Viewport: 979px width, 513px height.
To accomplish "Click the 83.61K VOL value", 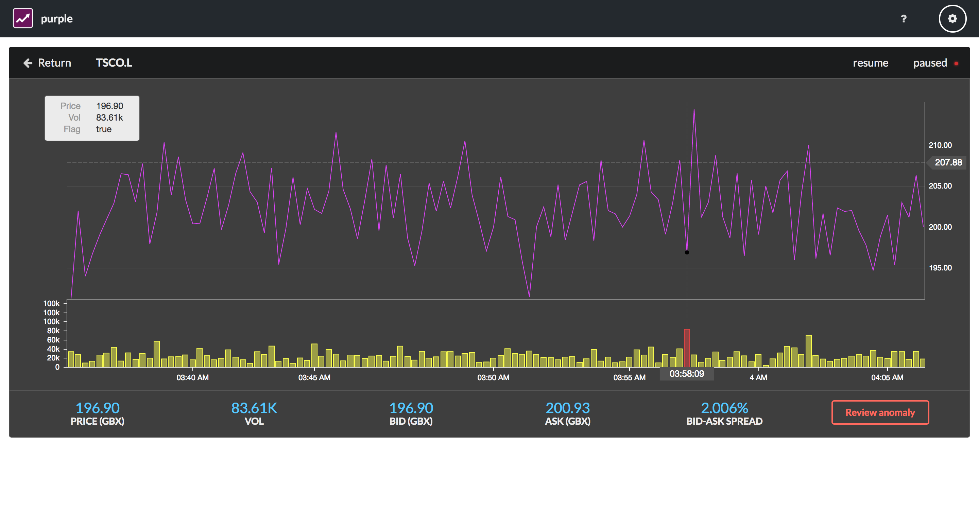I will click(254, 408).
